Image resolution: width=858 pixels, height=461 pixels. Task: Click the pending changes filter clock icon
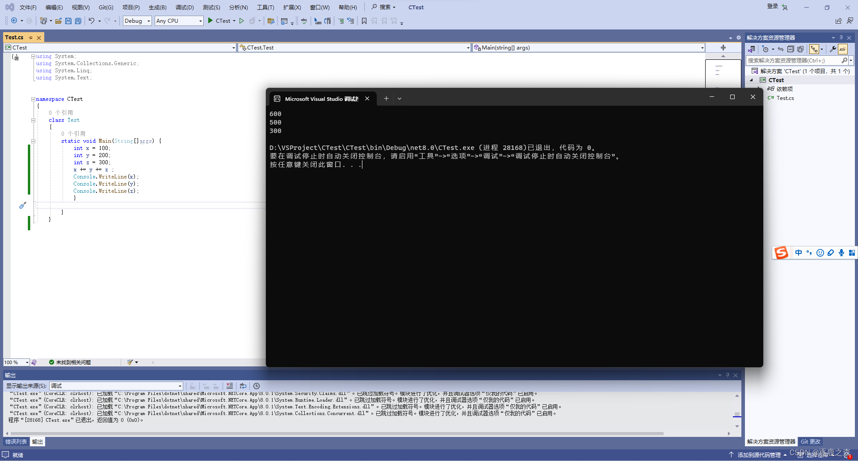pos(765,49)
